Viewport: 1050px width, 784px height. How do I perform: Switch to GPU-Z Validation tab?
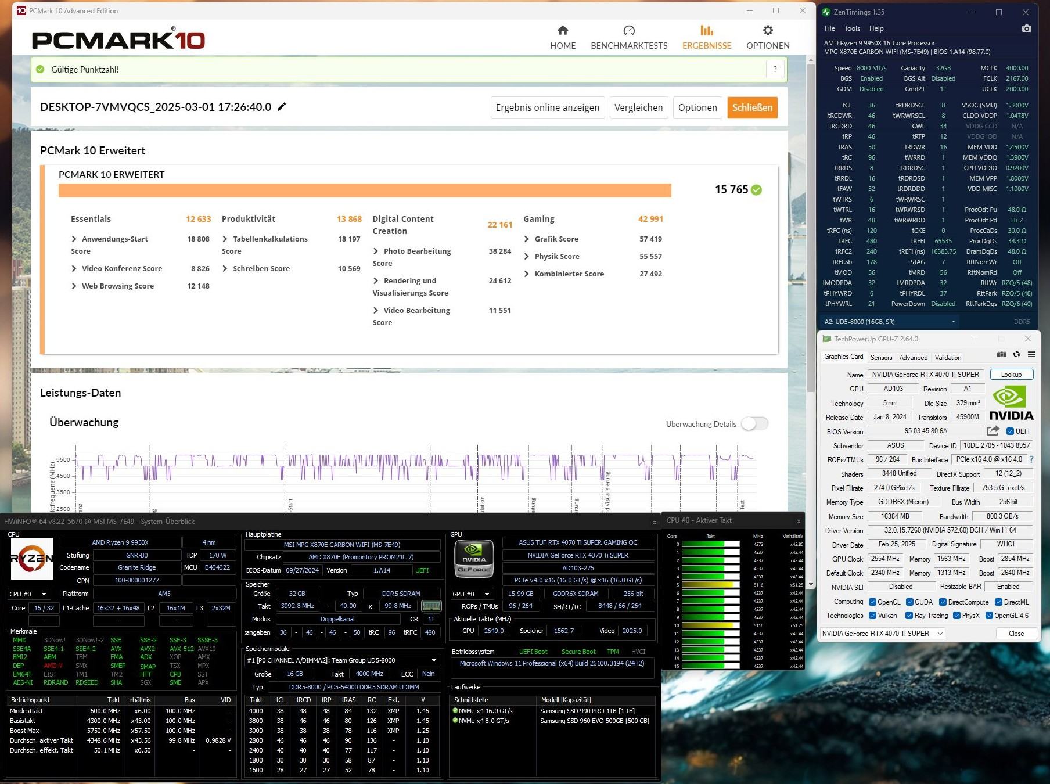point(948,358)
